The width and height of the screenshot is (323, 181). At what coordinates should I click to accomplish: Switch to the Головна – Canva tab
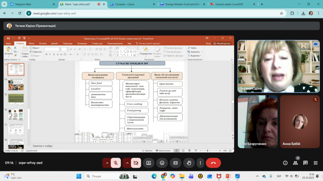point(128,4)
